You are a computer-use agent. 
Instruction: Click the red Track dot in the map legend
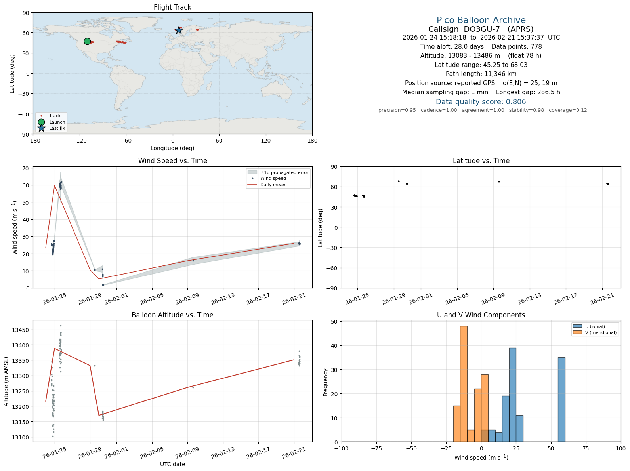pyautogui.click(x=41, y=116)
